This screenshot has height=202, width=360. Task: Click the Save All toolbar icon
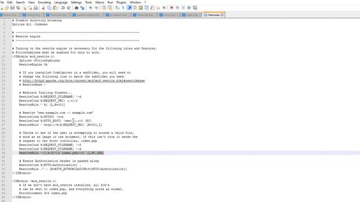point(18,8)
